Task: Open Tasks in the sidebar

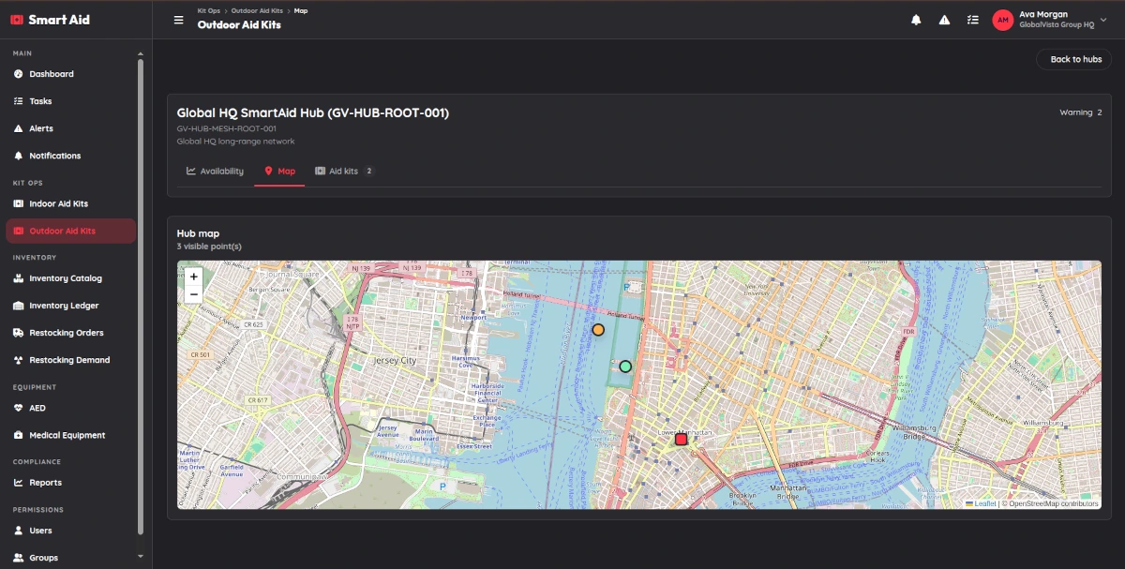Action: click(x=71, y=101)
